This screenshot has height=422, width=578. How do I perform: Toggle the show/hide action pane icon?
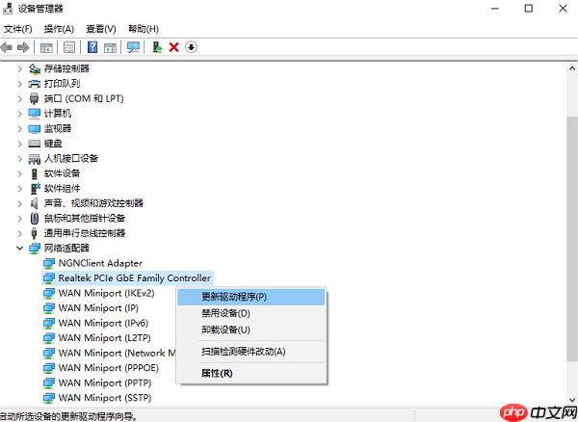[110, 47]
